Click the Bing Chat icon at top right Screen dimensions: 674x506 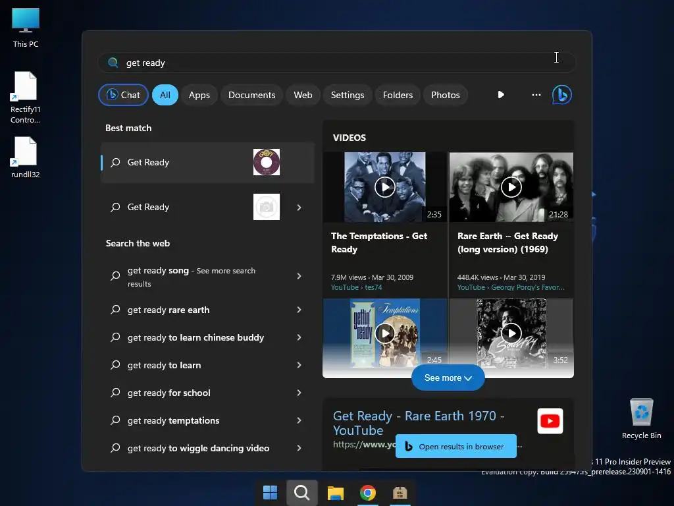click(x=562, y=95)
